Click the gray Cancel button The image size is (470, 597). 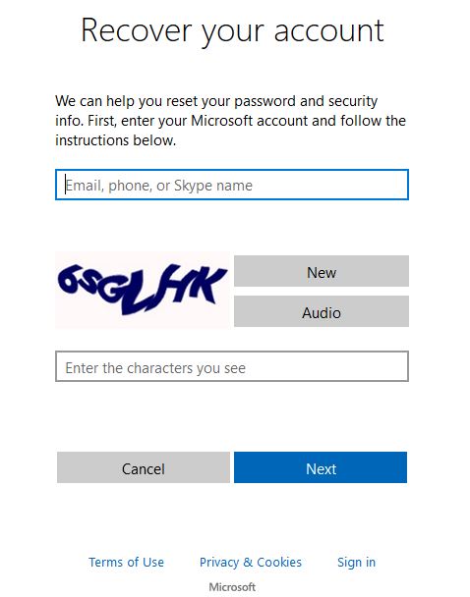(144, 467)
